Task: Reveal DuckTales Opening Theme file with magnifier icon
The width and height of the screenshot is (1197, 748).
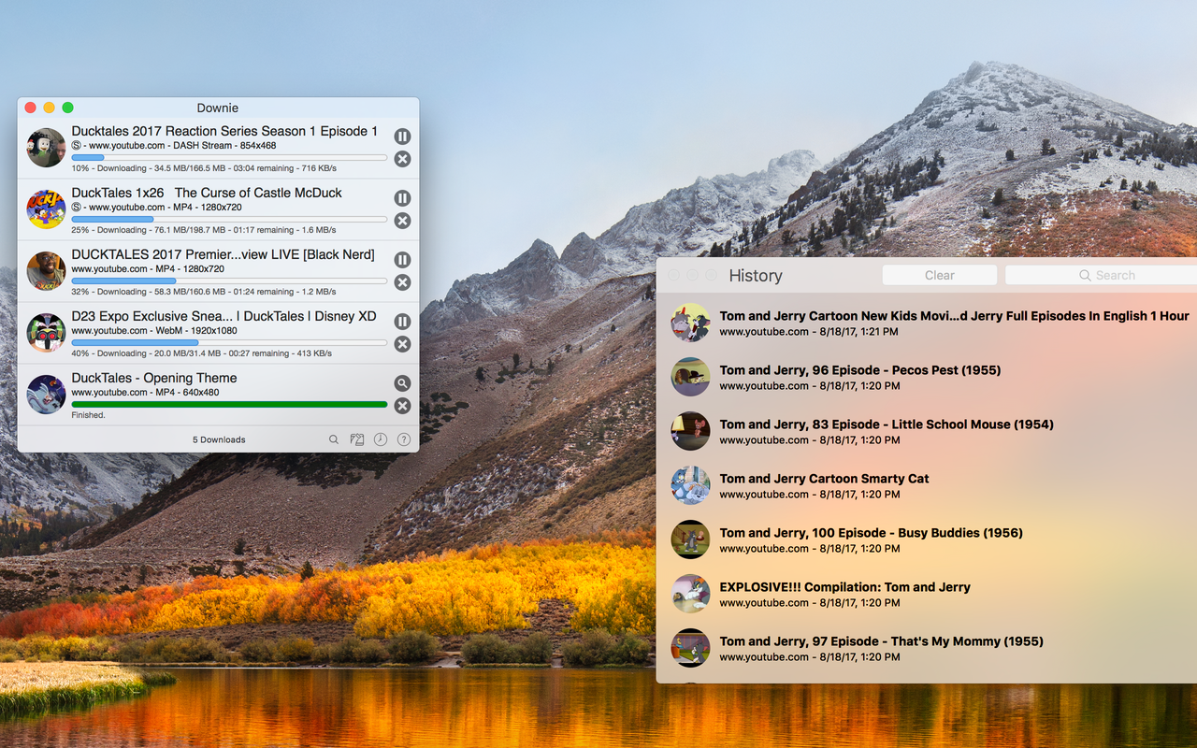Action: point(402,383)
